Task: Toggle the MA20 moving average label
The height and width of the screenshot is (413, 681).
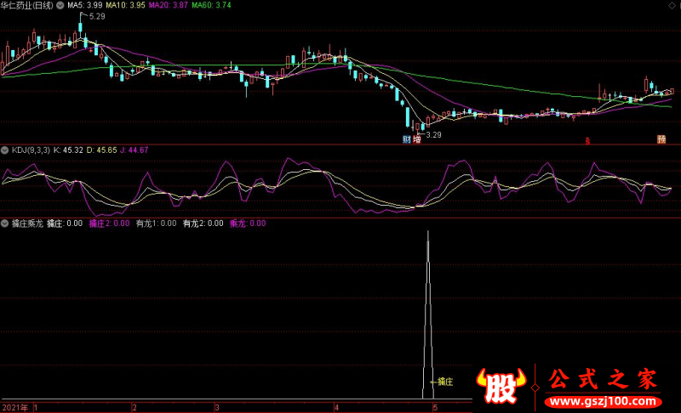Action: pos(168,5)
